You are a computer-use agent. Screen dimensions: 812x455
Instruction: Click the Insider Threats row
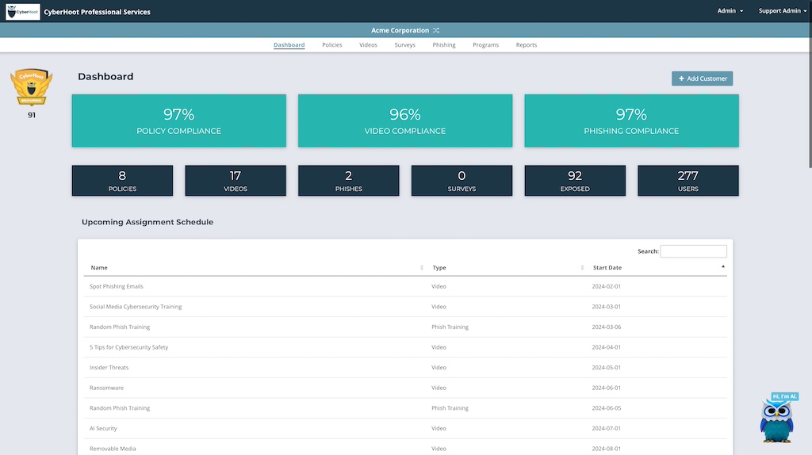click(x=405, y=368)
